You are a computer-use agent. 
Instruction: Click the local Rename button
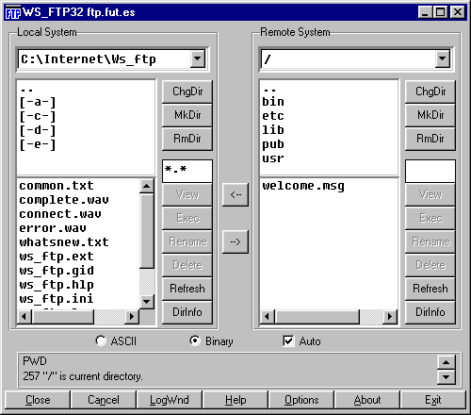(x=187, y=241)
